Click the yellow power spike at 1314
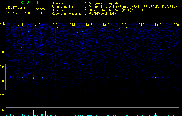This screenshot has width=182, height=116. [x=69, y=113]
